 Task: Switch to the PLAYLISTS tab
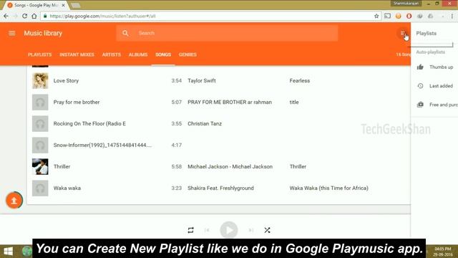coord(40,54)
